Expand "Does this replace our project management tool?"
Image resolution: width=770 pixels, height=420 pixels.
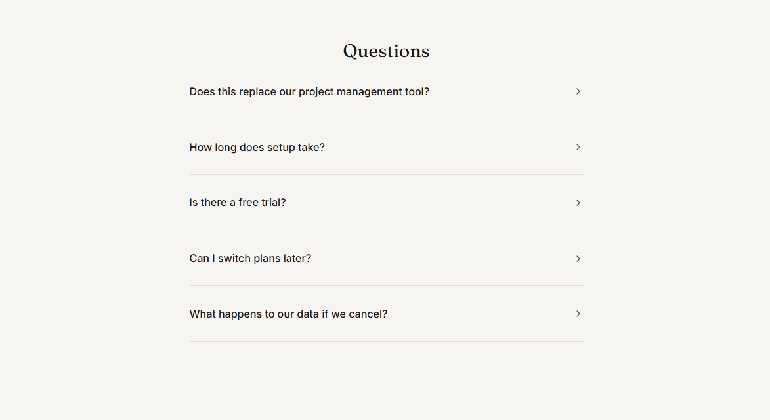point(386,92)
